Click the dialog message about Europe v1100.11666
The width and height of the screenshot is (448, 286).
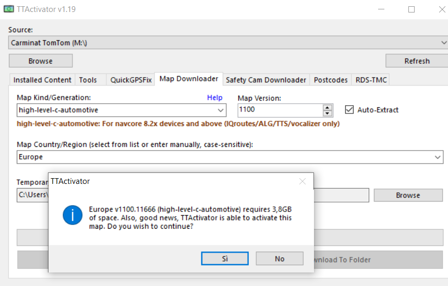[190, 218]
